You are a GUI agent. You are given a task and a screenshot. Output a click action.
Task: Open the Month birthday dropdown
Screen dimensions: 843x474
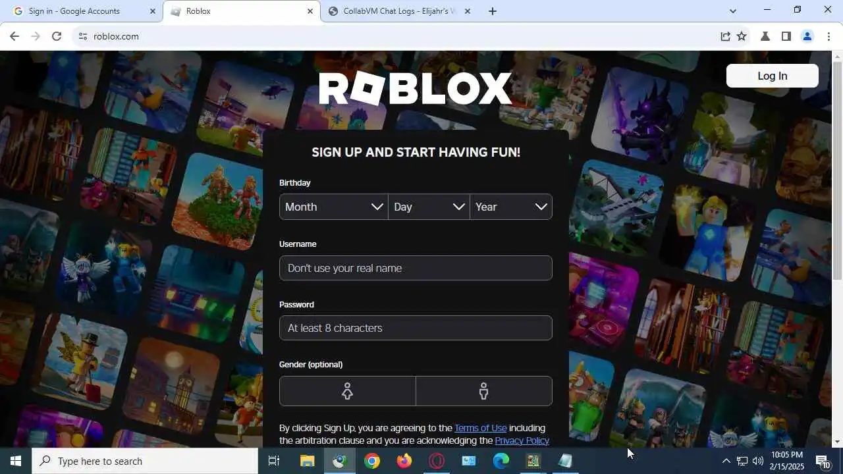[334, 207]
